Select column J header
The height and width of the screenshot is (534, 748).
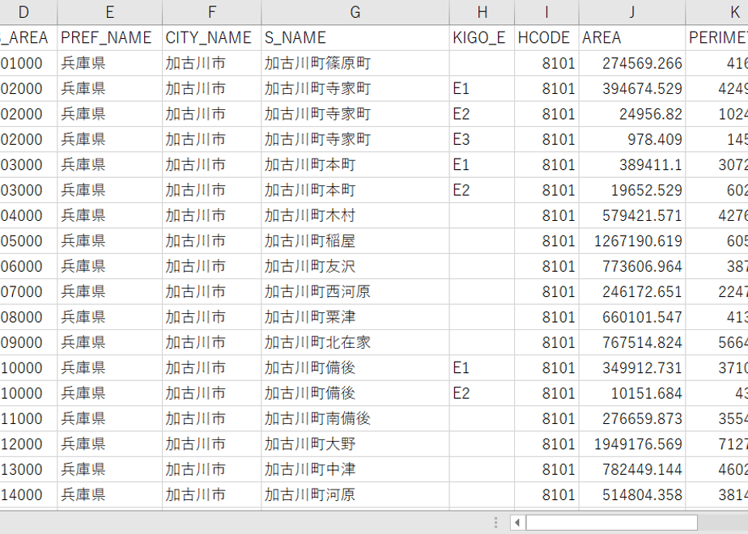[x=632, y=12]
